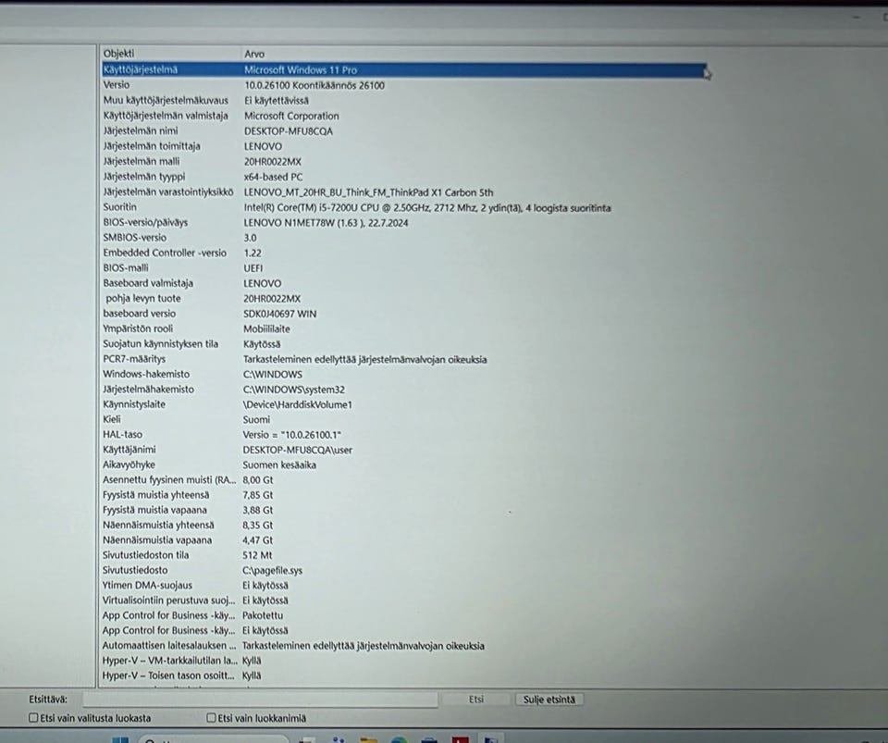Select 'Hyper-V – VM-tarkkailutilan la...' row

pyautogui.click(x=169, y=661)
